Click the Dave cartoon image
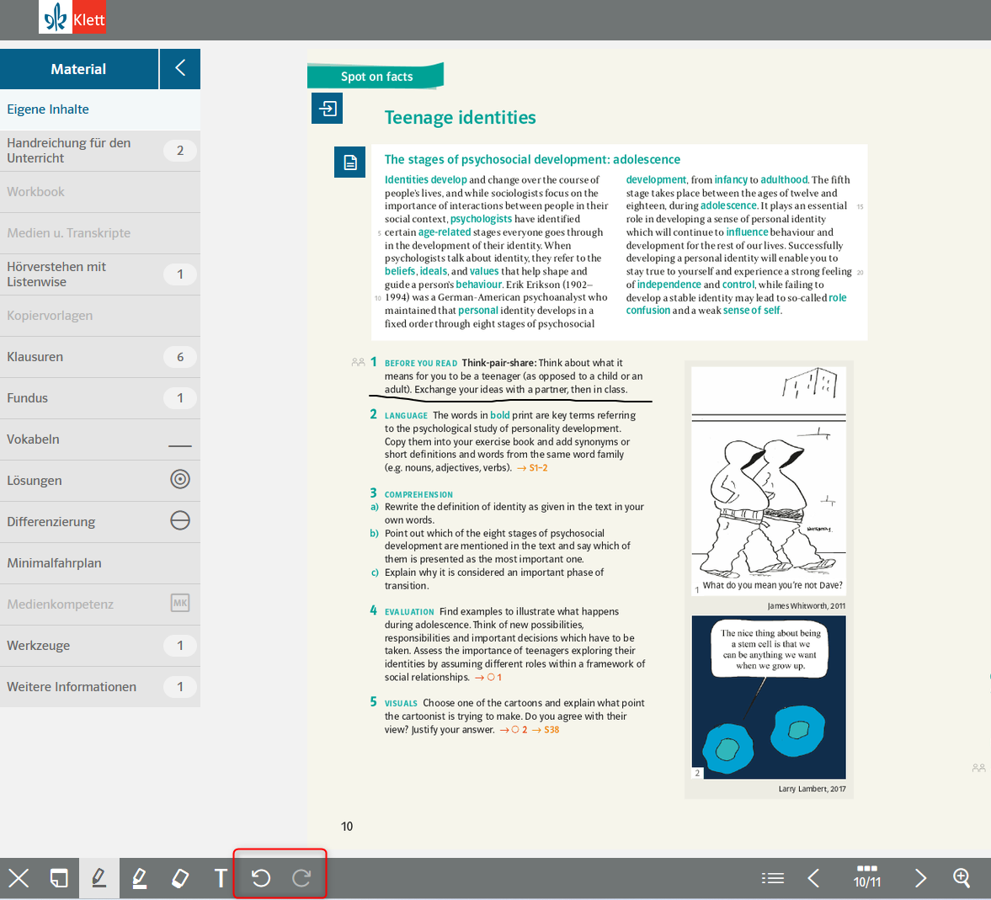This screenshot has height=900, width=991. coord(769,481)
